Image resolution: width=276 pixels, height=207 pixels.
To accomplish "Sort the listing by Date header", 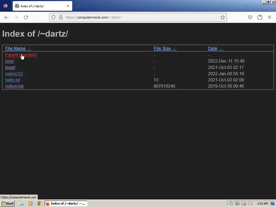I will [212, 49].
